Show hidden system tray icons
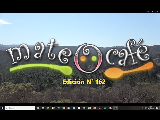This screenshot has height=120, width=160. pyautogui.click(x=142, y=108)
